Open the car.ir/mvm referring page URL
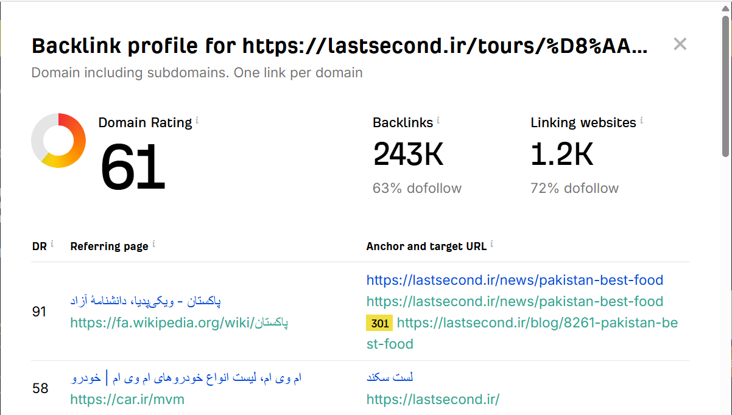Screen dimensions: 732x415 pos(127,399)
